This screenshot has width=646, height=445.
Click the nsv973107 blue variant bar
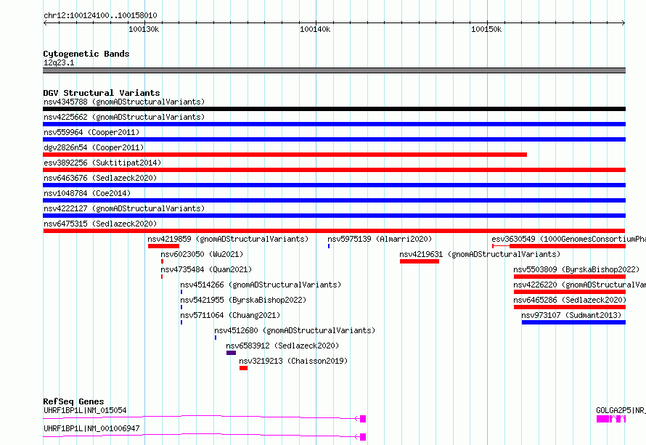point(573,322)
